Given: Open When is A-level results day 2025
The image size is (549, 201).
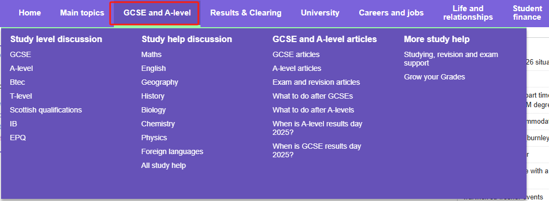Looking at the screenshot, I should click(x=317, y=128).
